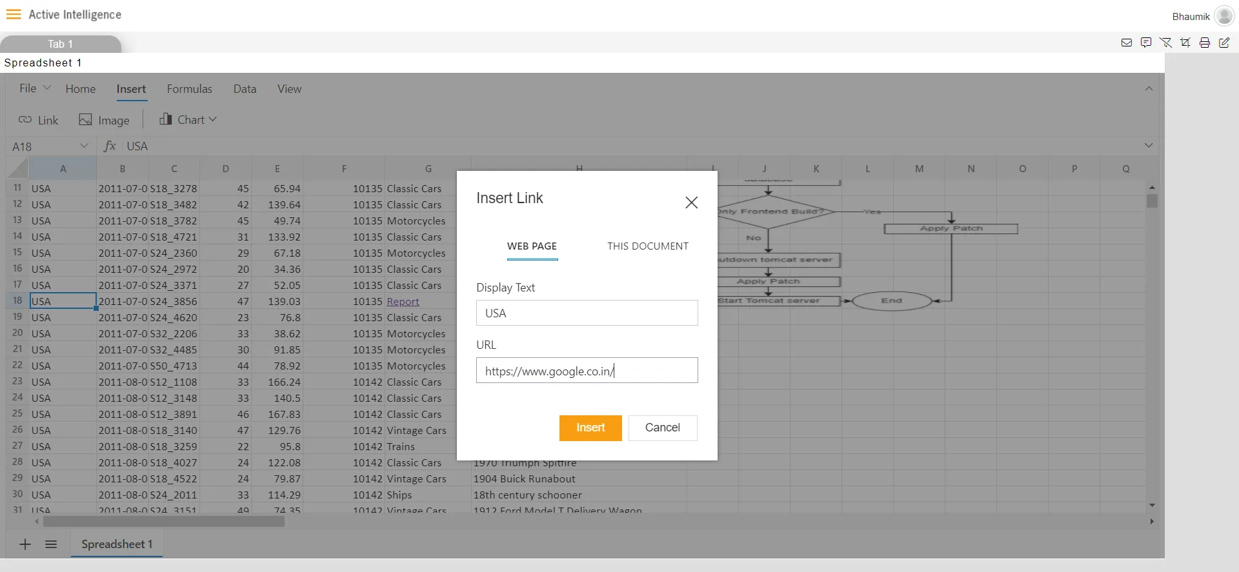Select the crop icon in top toolbar
Screen dimensions: 1239x572
coord(1185,43)
